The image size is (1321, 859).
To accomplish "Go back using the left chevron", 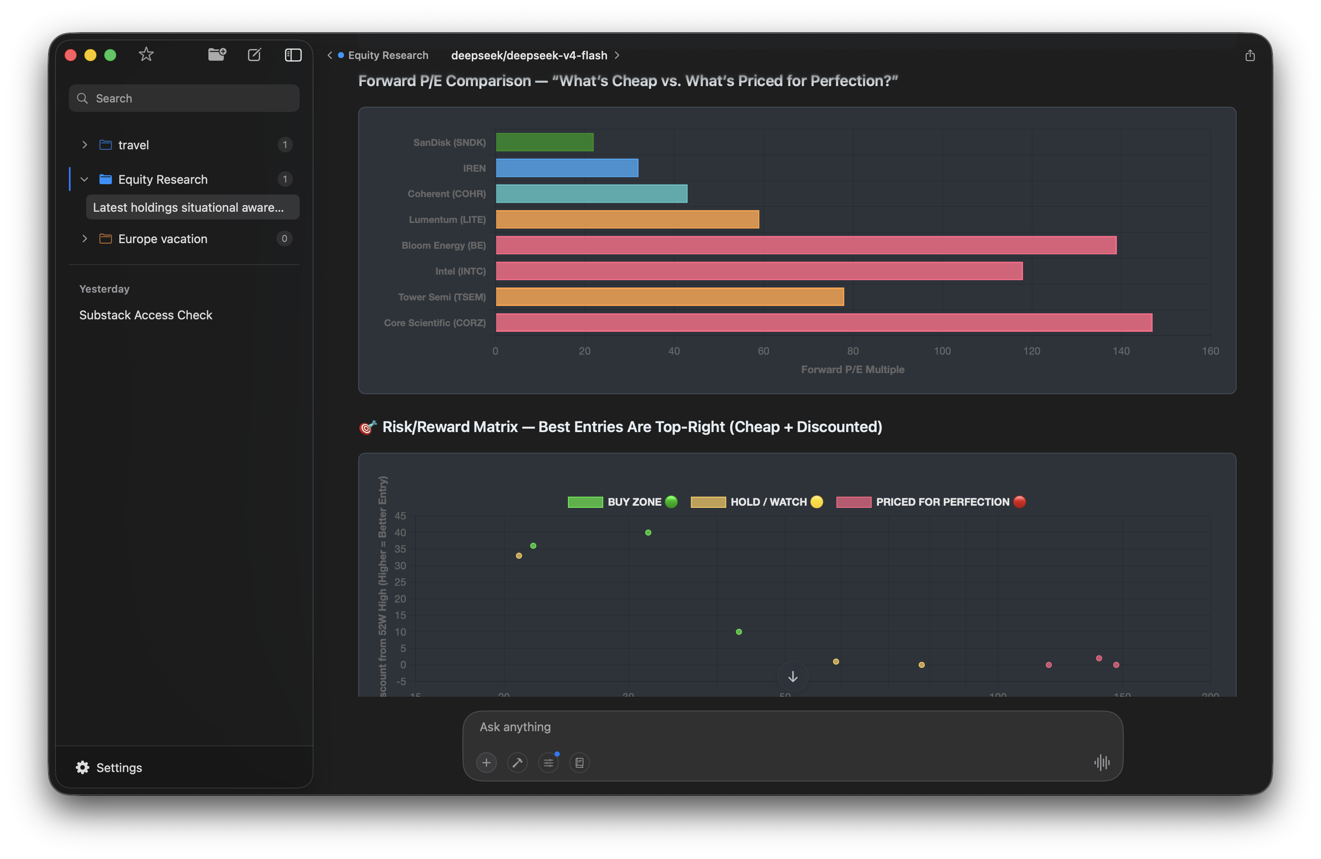I will tap(330, 55).
